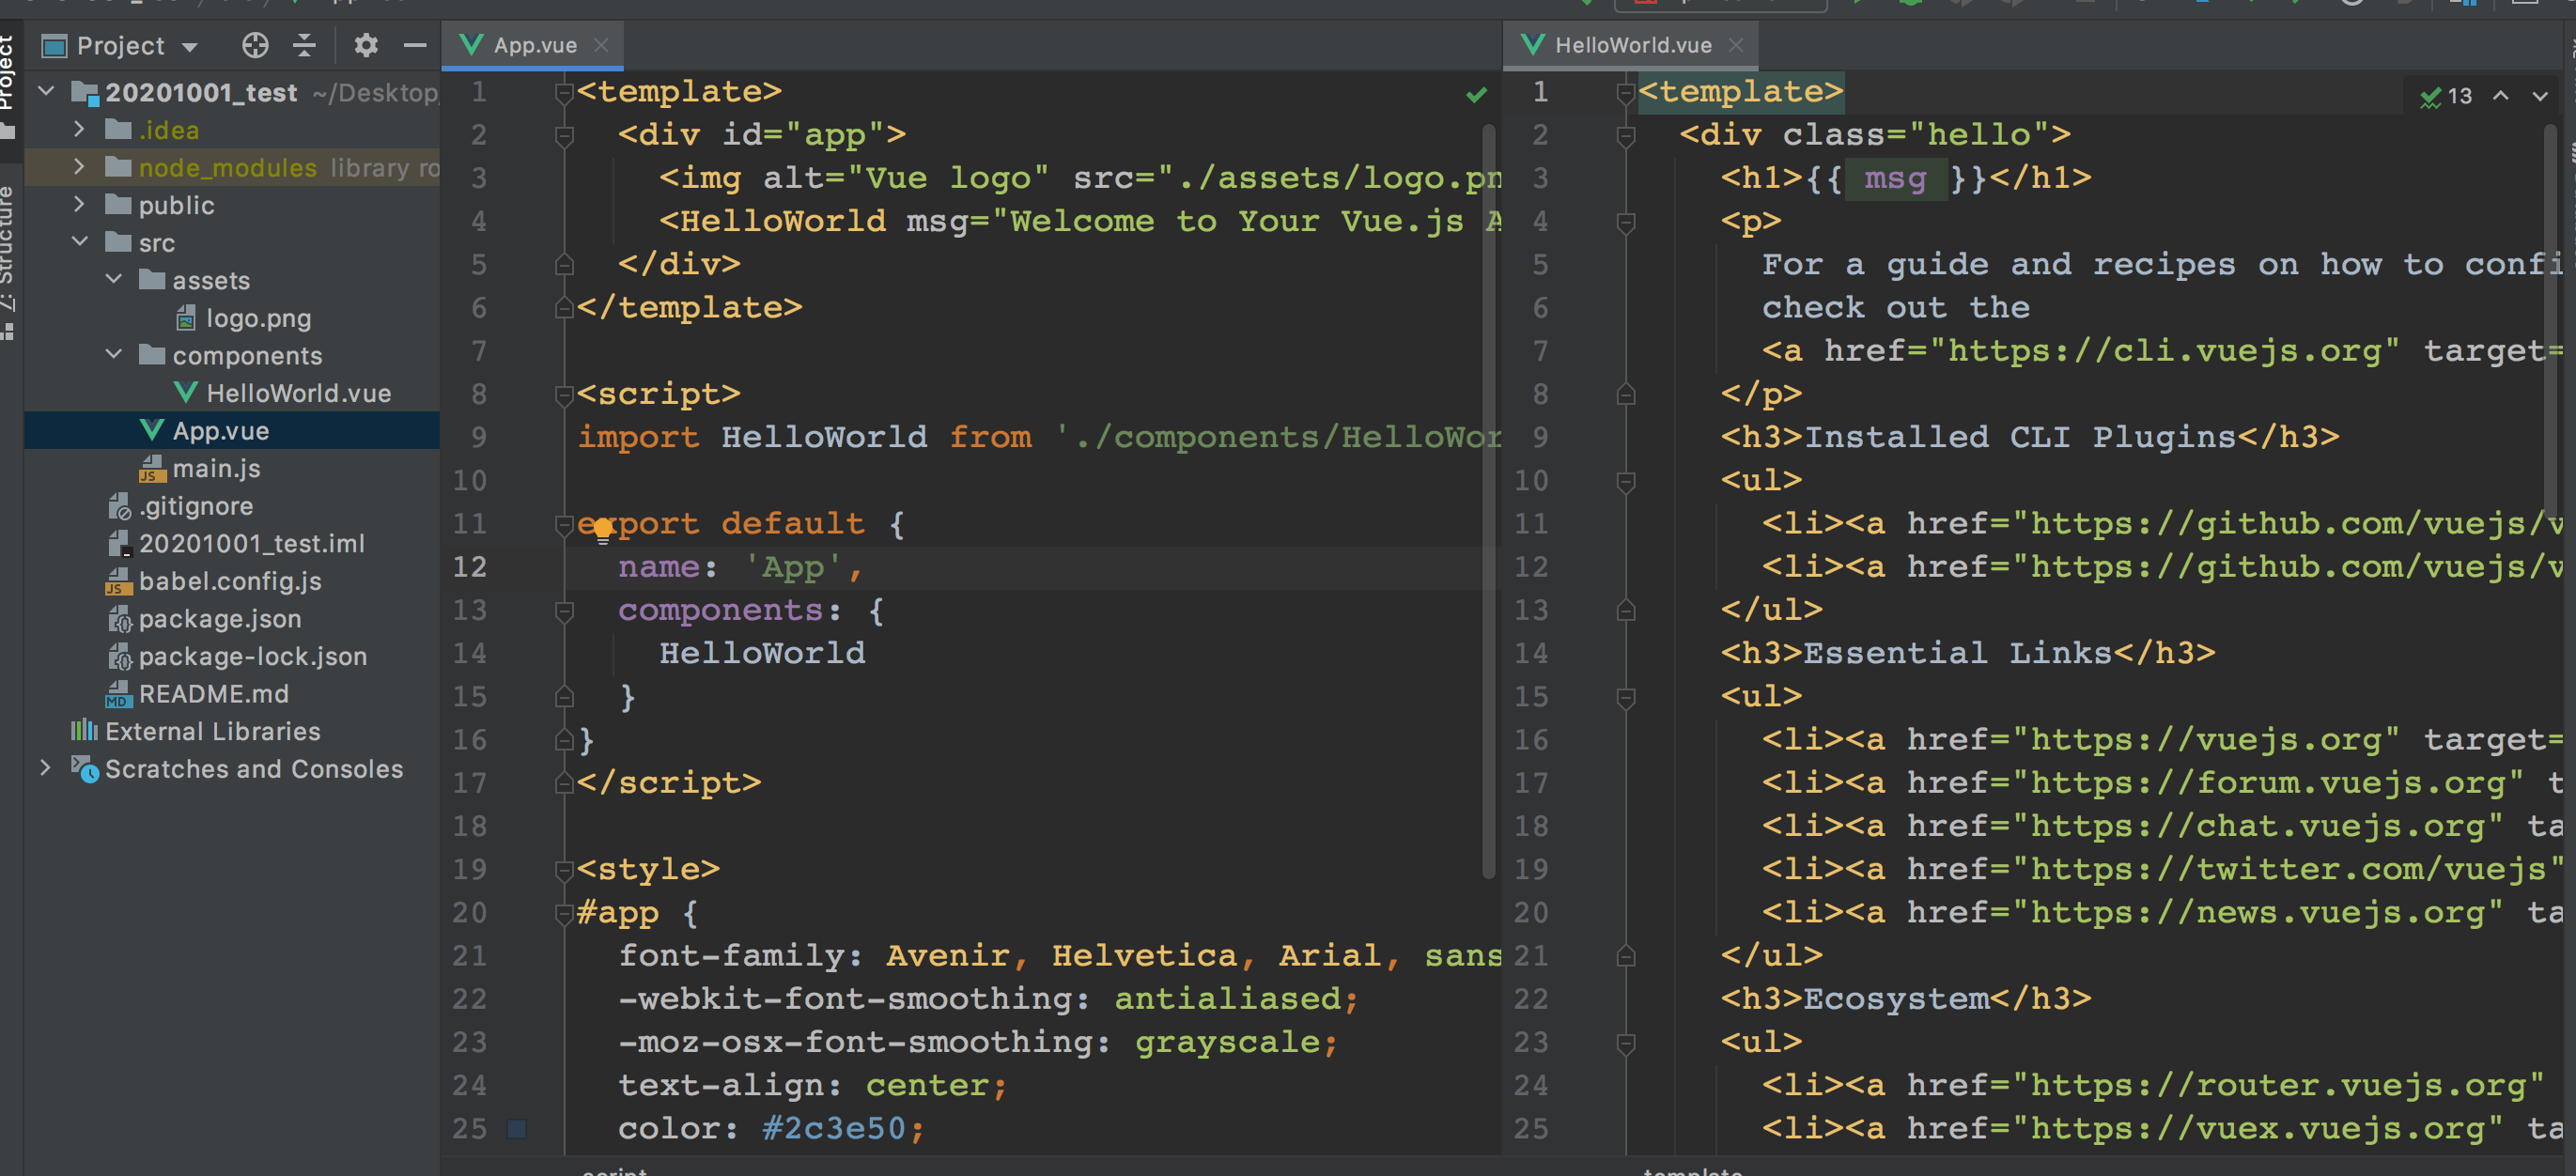Click 'Installed CLI Plugins' heading text

[2019, 437]
